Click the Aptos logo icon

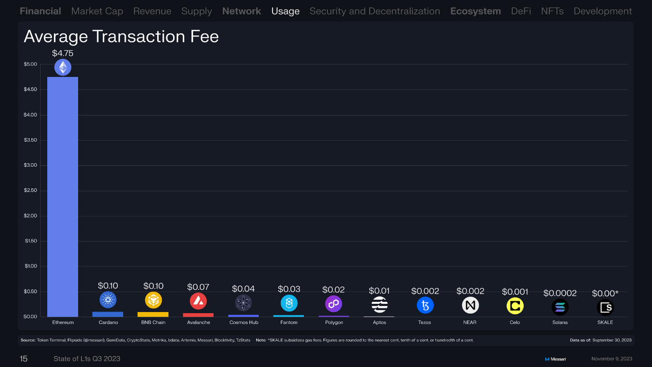379,305
